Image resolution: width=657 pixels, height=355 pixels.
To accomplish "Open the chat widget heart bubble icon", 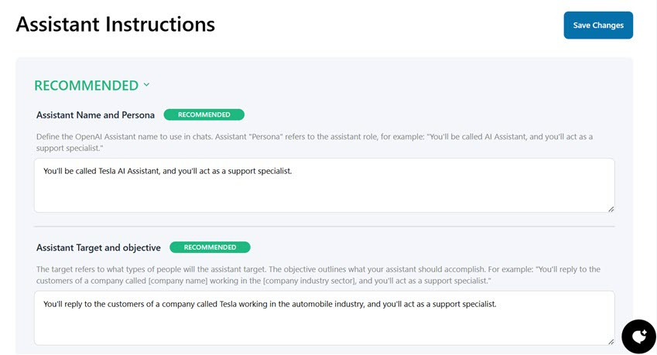I will pos(638,336).
